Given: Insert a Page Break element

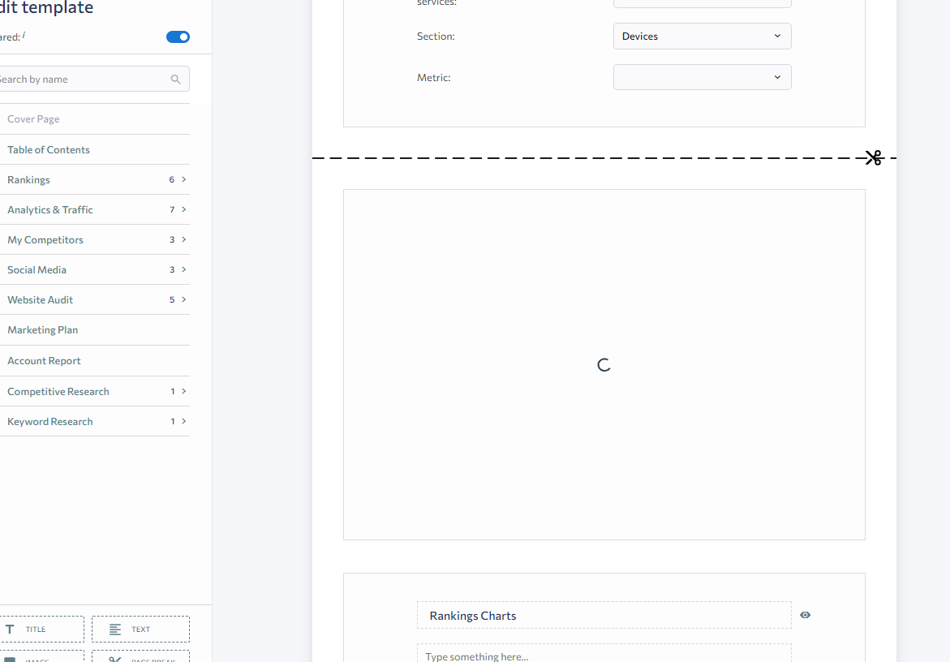Looking at the screenshot, I should pos(140,657).
